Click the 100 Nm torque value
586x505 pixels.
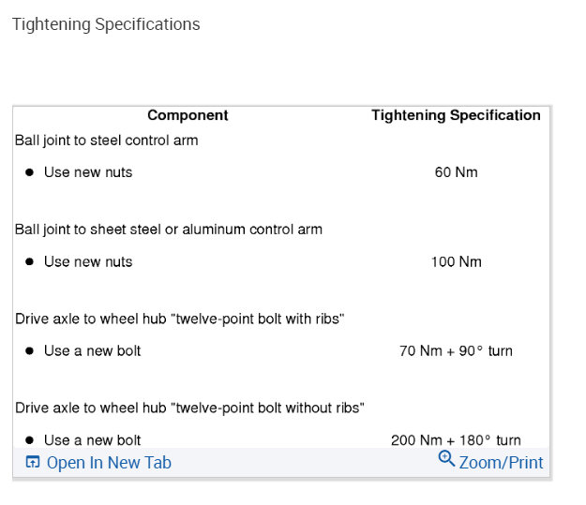tap(456, 261)
